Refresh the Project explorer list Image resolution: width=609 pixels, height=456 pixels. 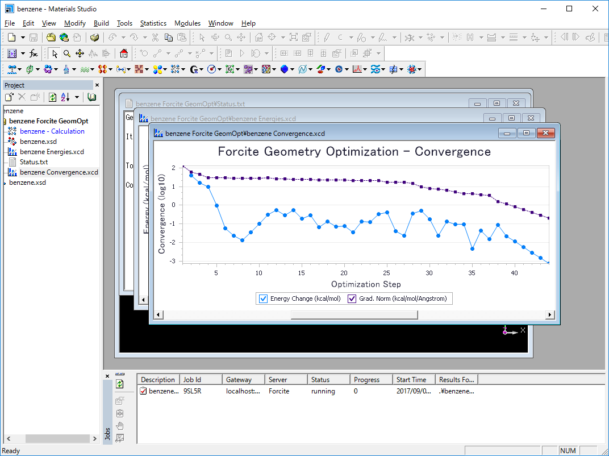pyautogui.click(x=52, y=97)
